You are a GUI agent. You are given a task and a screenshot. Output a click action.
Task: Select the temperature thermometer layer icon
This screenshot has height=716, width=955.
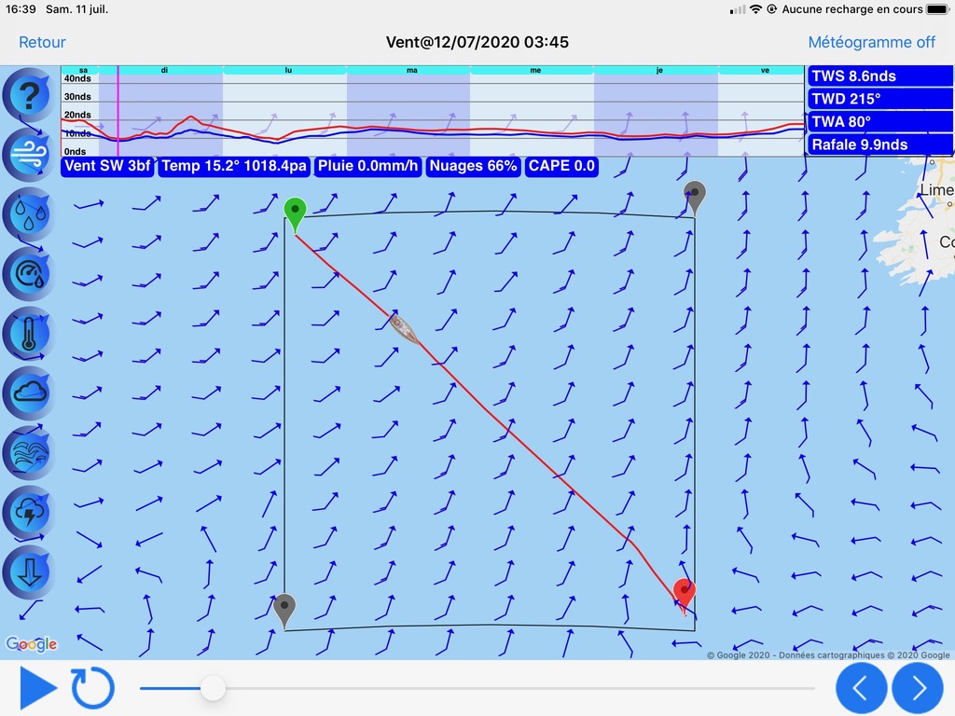[28, 334]
